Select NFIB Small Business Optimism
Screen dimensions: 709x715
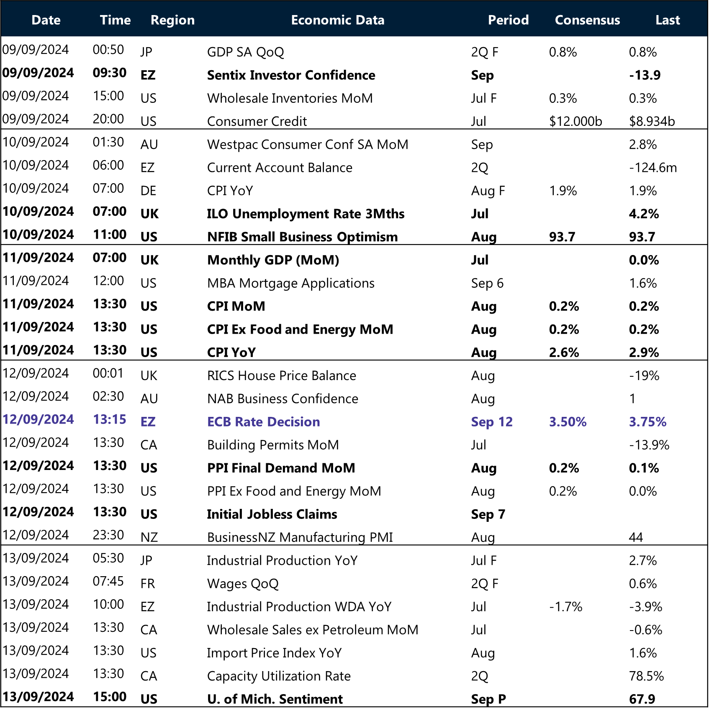(x=302, y=237)
